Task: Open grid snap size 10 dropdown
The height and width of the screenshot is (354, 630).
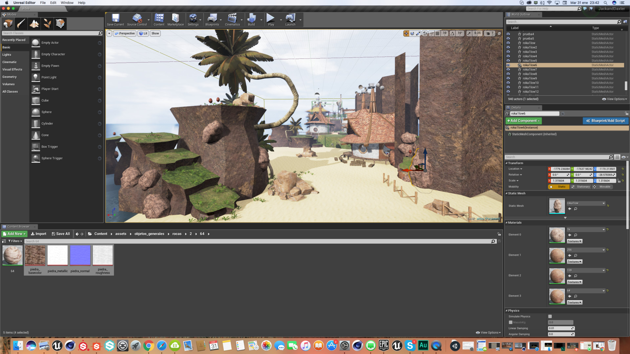Action: coord(445,33)
